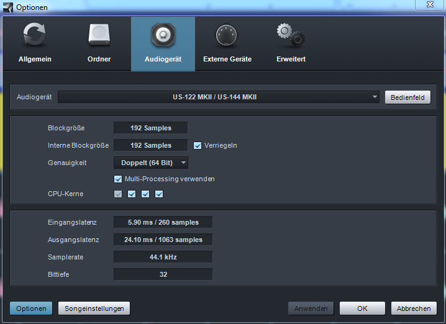The height and width of the screenshot is (324, 446).
Task: Disable Multi-Processing verwenden checkbox
Action: pos(118,179)
